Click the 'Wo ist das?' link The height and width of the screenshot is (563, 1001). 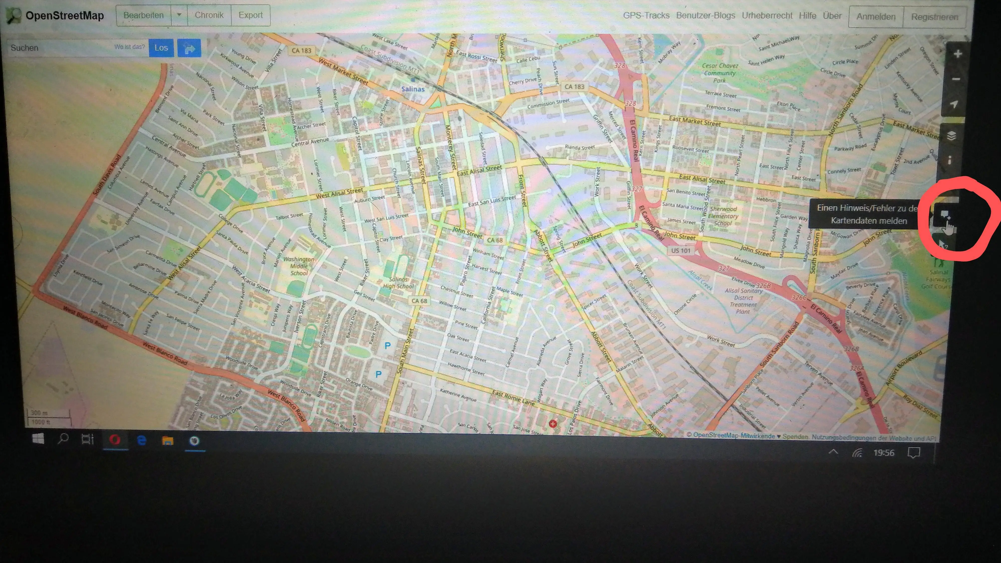pos(129,47)
